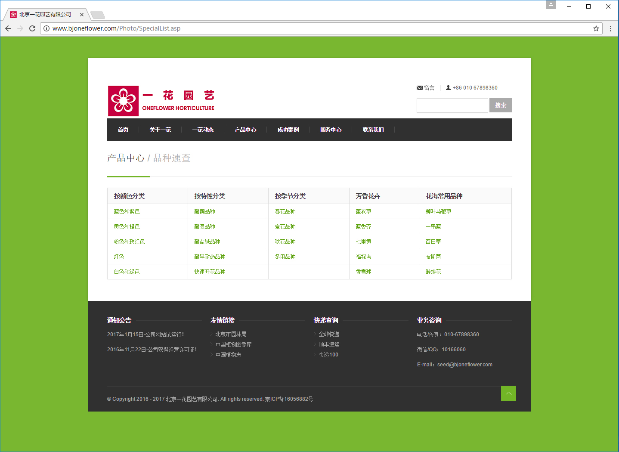Close the 北京一花园艺有限公司 browser tab
Screen dimensions: 619x452
[82, 15]
